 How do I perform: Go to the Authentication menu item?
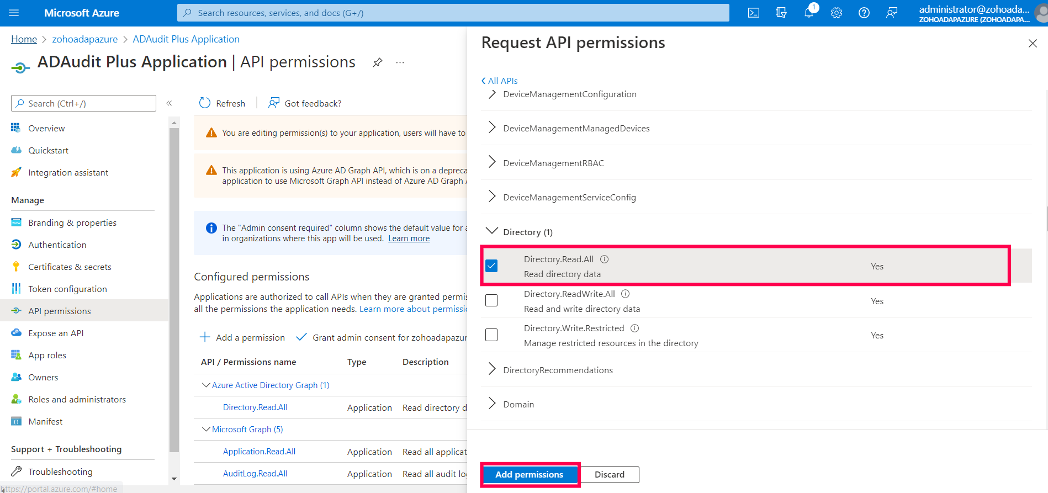click(x=57, y=245)
